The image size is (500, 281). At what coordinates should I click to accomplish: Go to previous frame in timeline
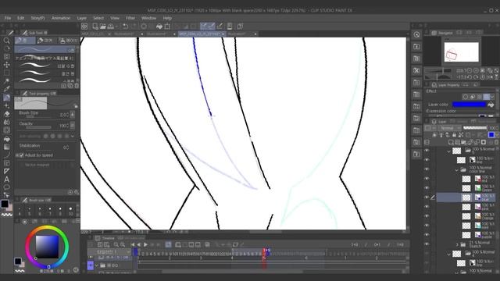(139, 244)
